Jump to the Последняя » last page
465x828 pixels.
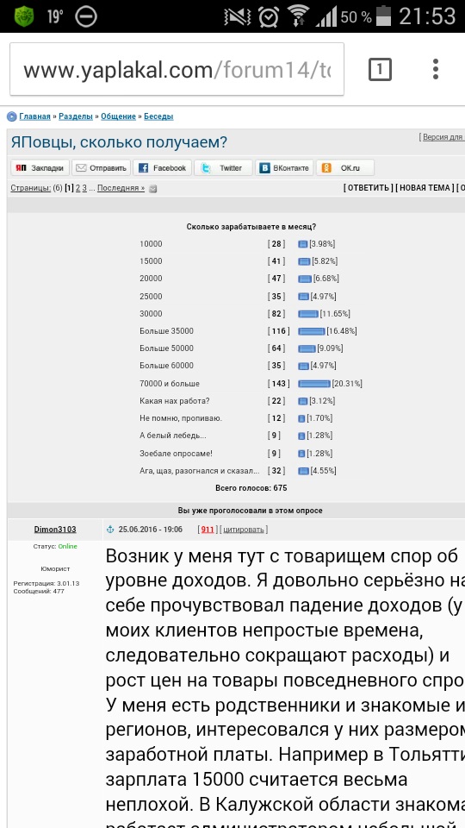click(x=121, y=188)
